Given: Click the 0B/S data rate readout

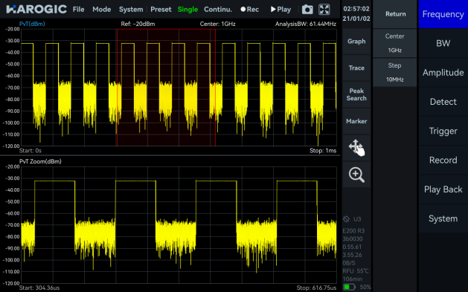Looking at the screenshot, I should (349, 263).
